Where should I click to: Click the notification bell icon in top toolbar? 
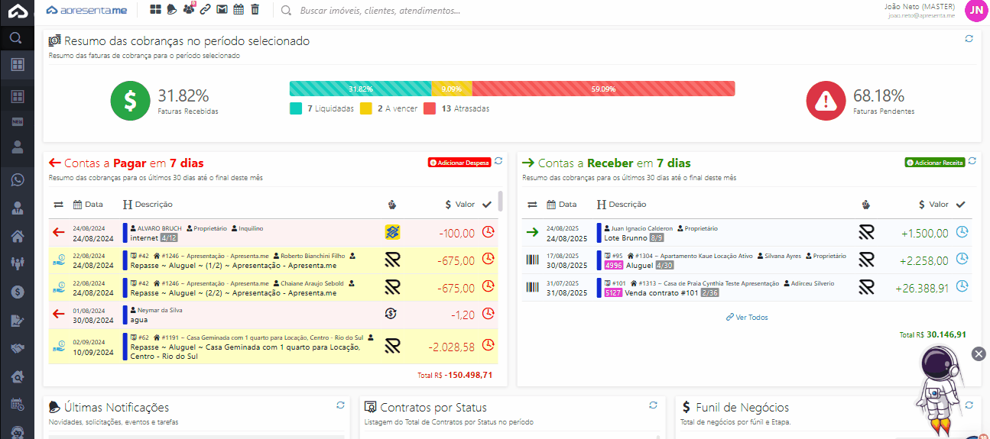pyautogui.click(x=172, y=10)
